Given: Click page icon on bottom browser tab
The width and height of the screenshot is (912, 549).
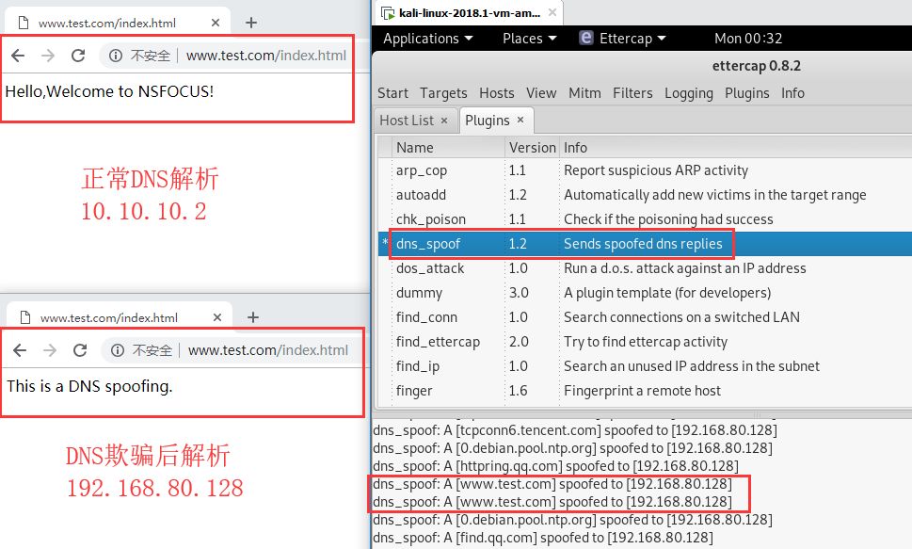Looking at the screenshot, I should [25, 317].
